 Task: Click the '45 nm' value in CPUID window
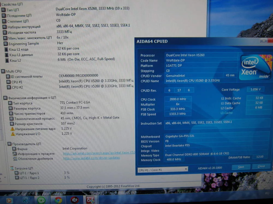[230, 75]
